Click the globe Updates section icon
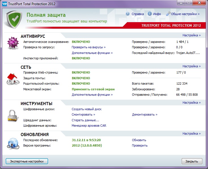Image resolution: width=208 pixels, height=169 pixels. (13, 143)
